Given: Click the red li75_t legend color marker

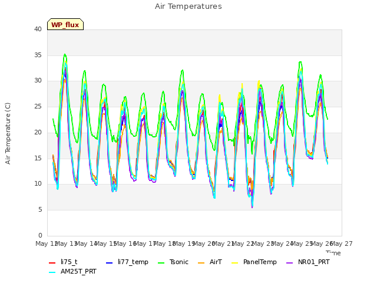Looking at the screenshot, I should [x=52, y=263].
